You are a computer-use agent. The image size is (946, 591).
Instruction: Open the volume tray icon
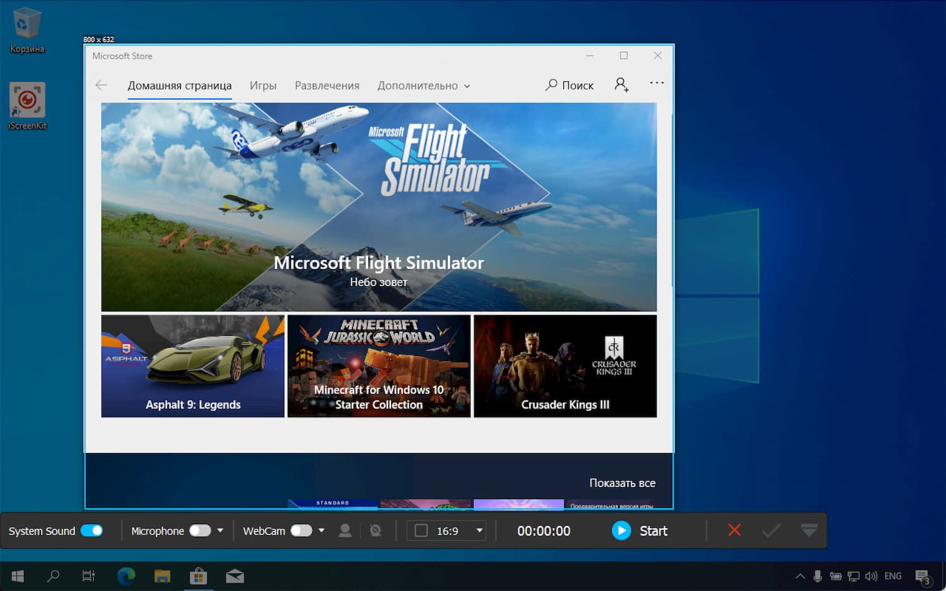(871, 576)
